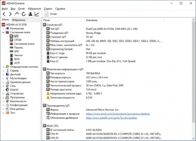Expand the Компьютер tree node

coord(3,29)
